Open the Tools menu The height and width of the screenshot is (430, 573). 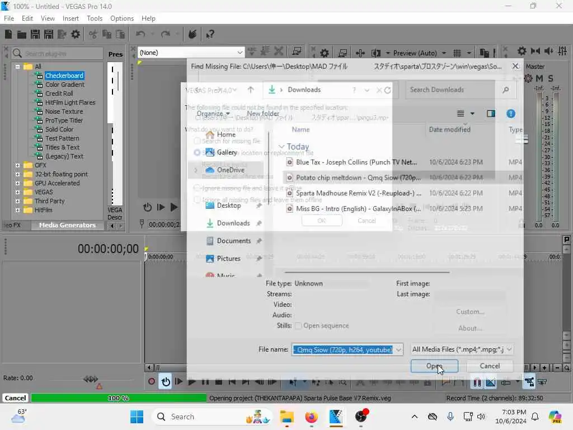tap(94, 18)
